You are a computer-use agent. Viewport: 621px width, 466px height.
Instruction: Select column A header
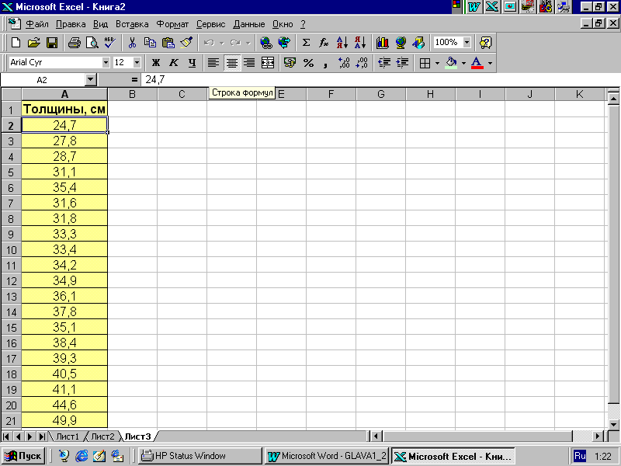tap(64, 94)
